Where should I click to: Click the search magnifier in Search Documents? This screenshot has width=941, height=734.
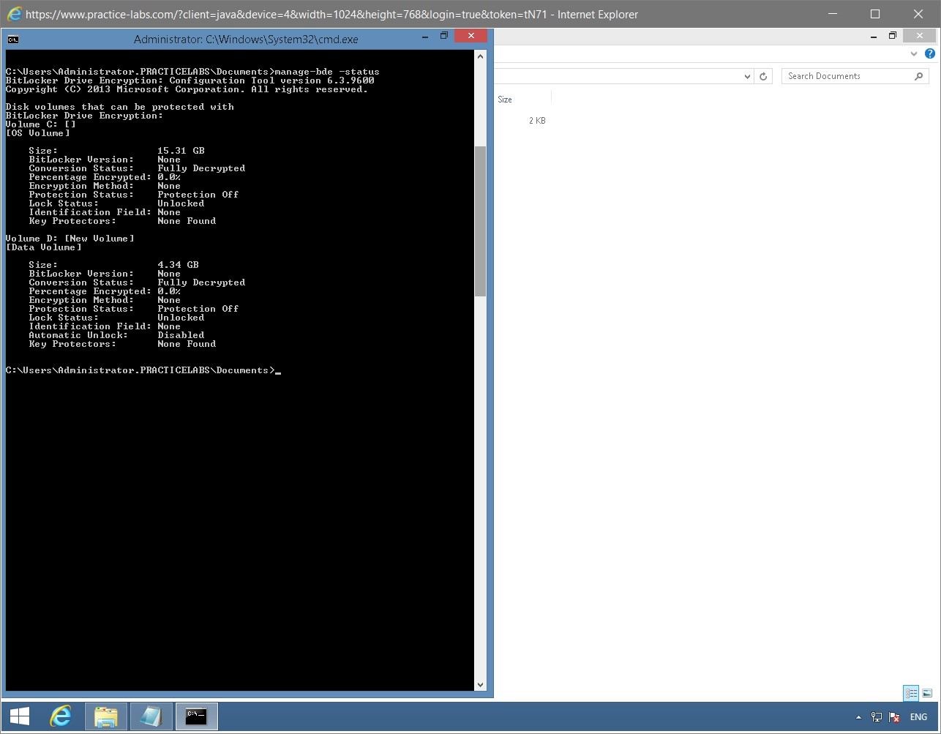[x=919, y=76]
